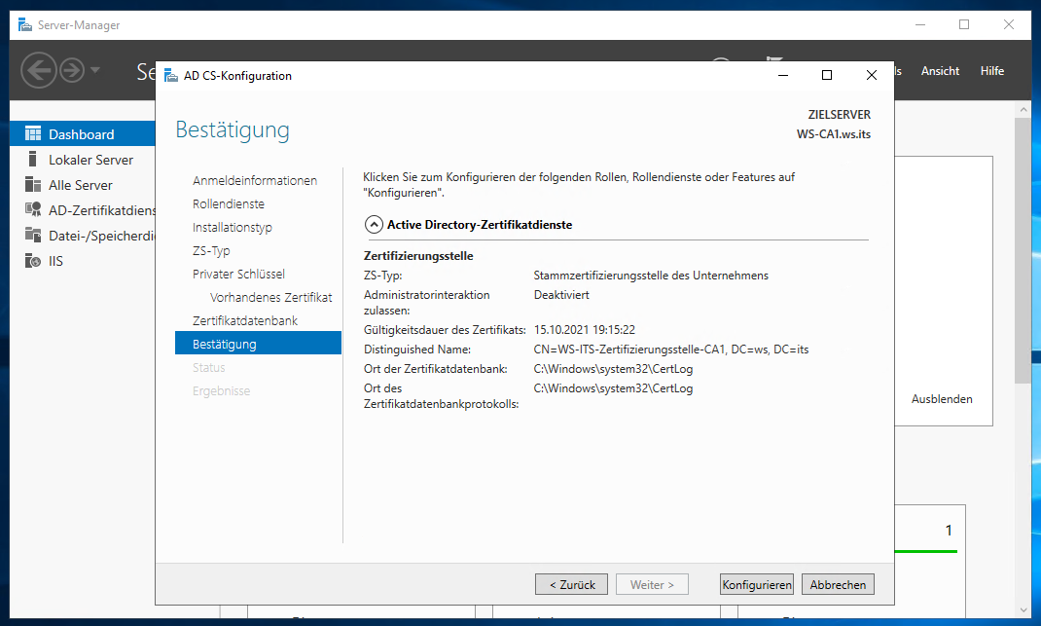Select the IIS icon in sidebar

point(32,261)
